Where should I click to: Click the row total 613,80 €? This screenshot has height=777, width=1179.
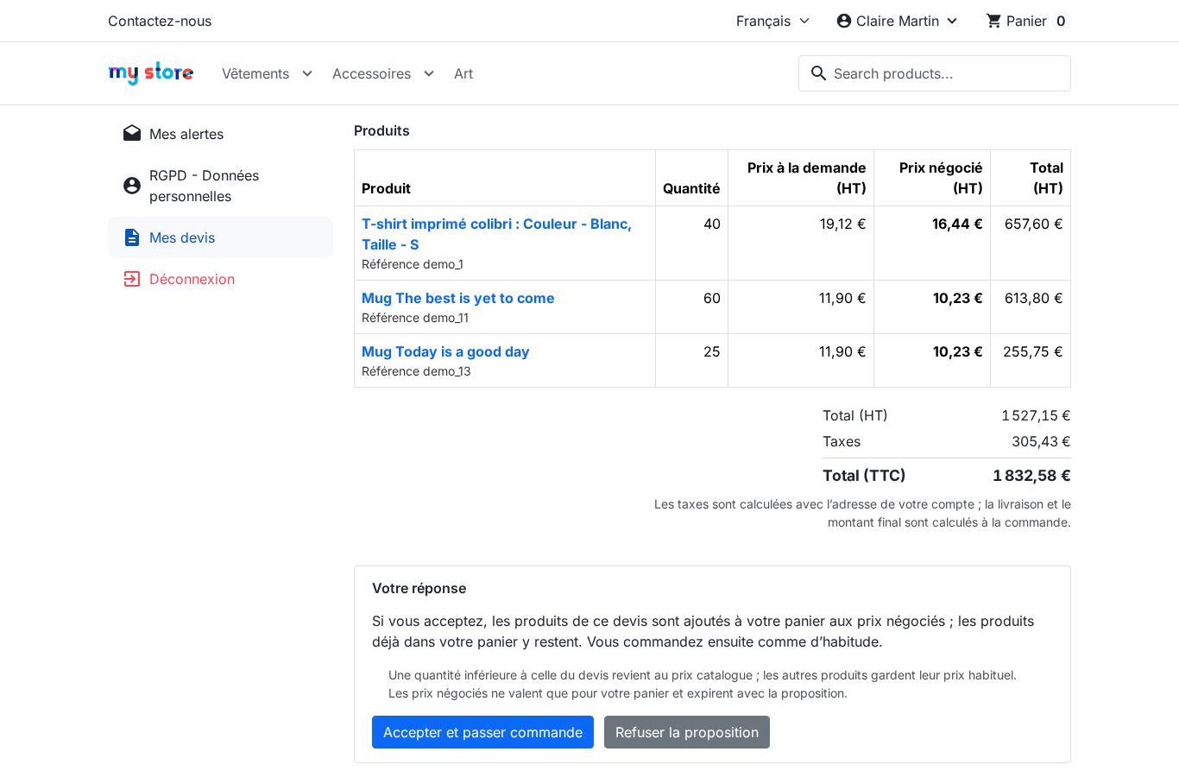[x=1033, y=298]
